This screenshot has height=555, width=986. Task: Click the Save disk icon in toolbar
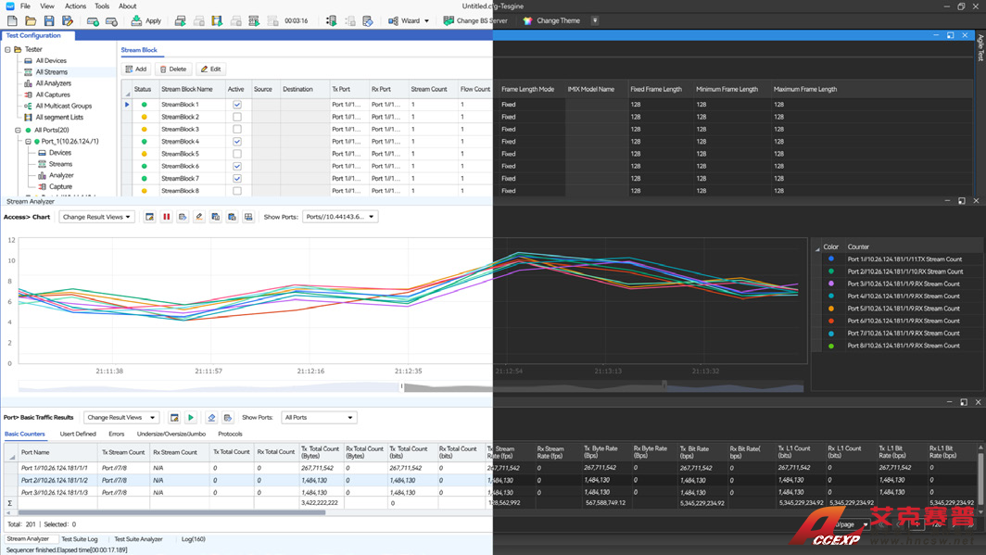49,20
